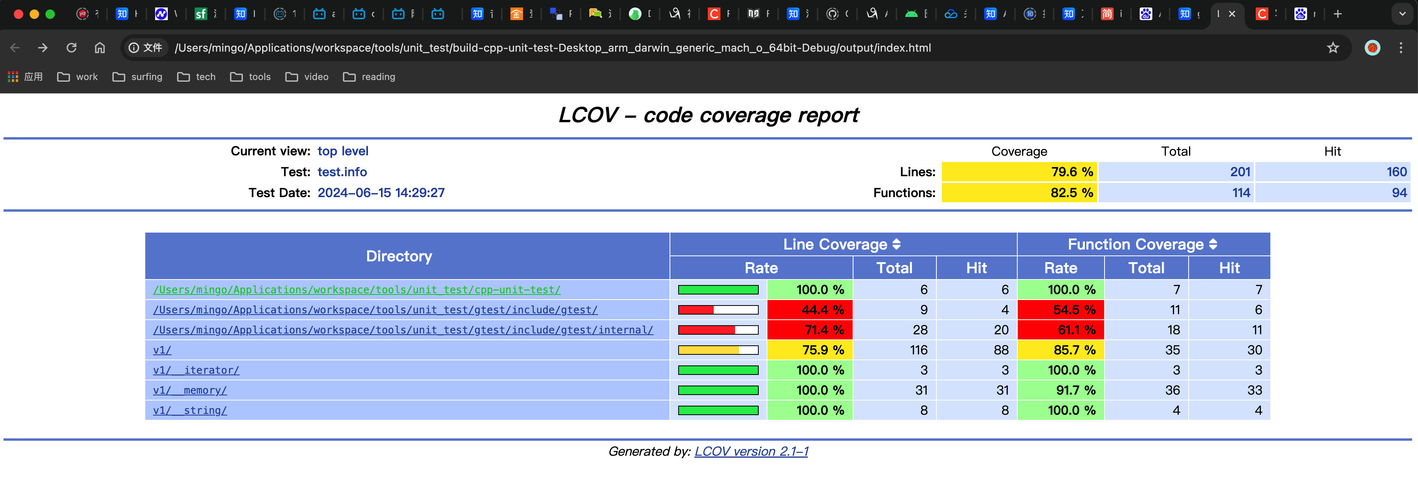Open the gtest/include/gtest/ directory link
Viewport: 1418px width, 477px height.
point(375,310)
